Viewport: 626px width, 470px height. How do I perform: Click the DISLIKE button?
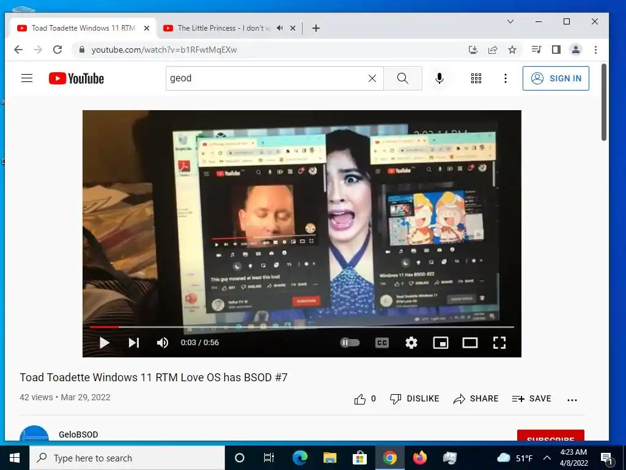click(414, 399)
